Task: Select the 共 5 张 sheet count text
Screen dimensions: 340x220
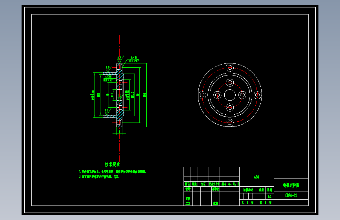Action: [x=247, y=203]
